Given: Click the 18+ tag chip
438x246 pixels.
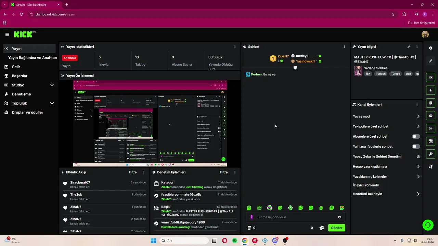Looking at the screenshot, I should pyautogui.click(x=368, y=74).
